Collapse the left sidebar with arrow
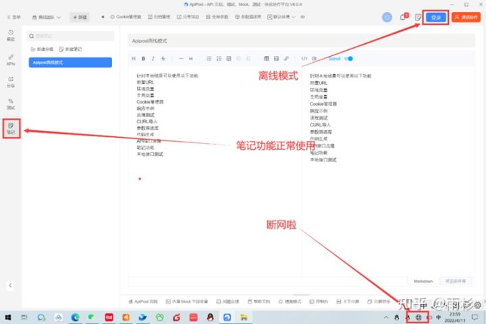 pyautogui.click(x=10, y=286)
